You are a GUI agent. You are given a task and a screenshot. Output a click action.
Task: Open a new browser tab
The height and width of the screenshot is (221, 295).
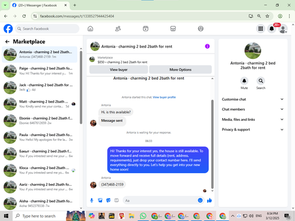point(75,5)
